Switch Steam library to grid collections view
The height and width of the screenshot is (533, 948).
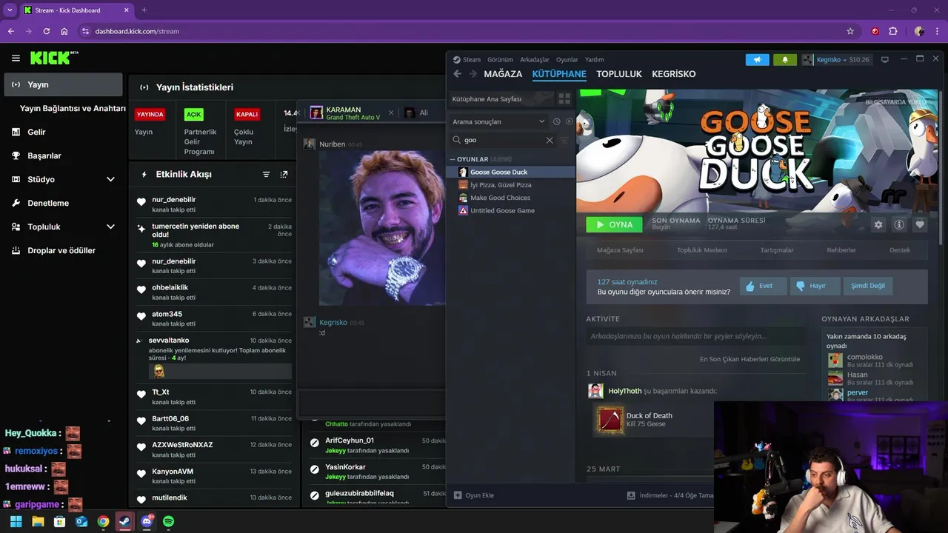[564, 98]
